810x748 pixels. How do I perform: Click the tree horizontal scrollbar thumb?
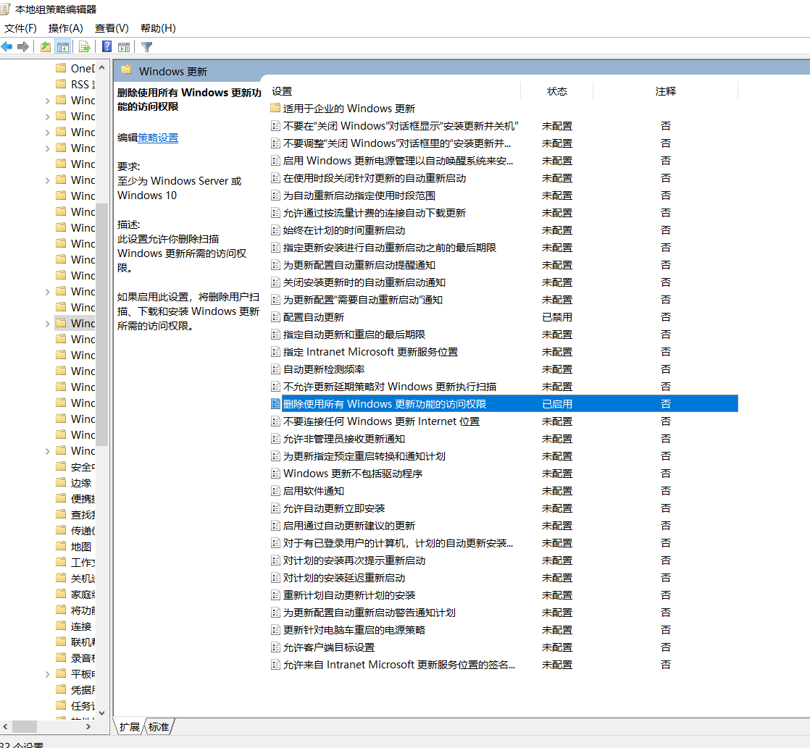click(25, 726)
